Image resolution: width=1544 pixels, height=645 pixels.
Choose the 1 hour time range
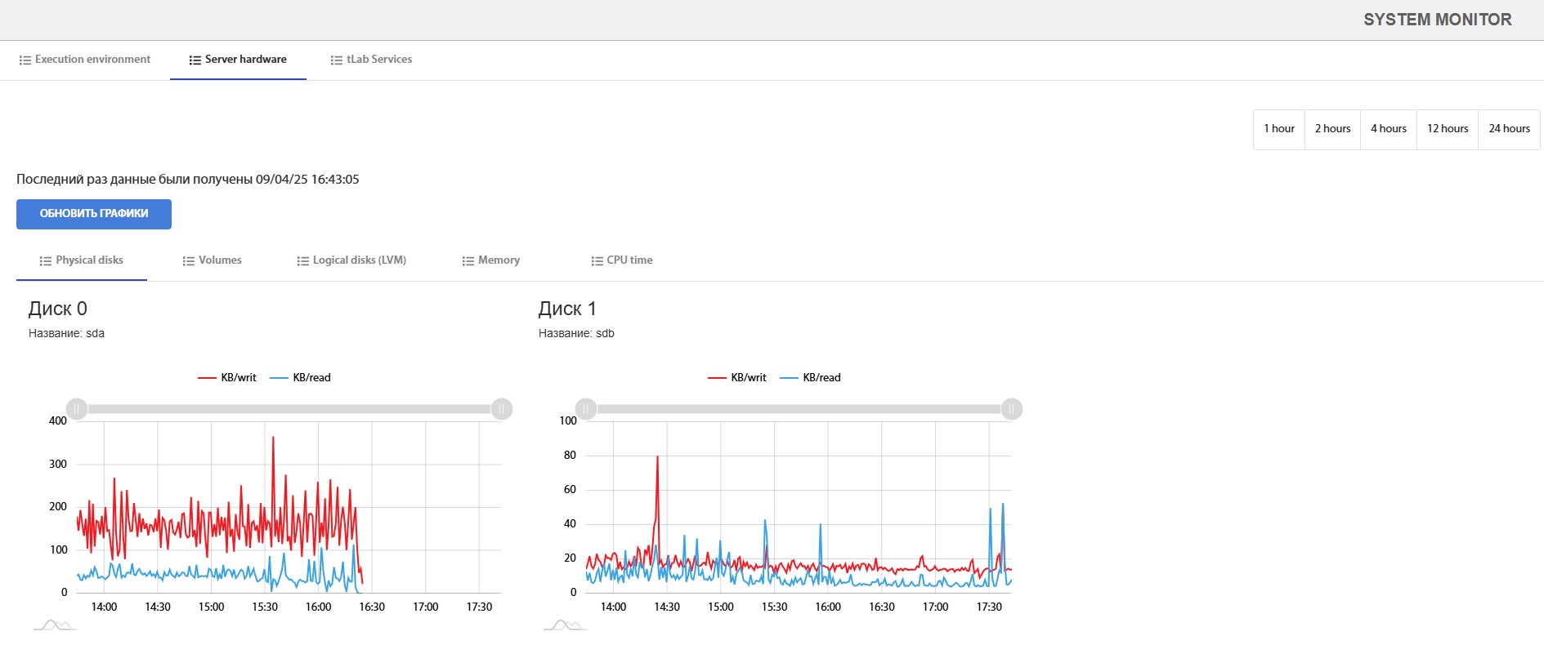[1279, 129]
